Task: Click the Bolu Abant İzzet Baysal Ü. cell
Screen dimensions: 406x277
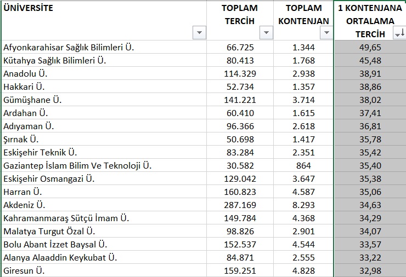Action: 104,244
